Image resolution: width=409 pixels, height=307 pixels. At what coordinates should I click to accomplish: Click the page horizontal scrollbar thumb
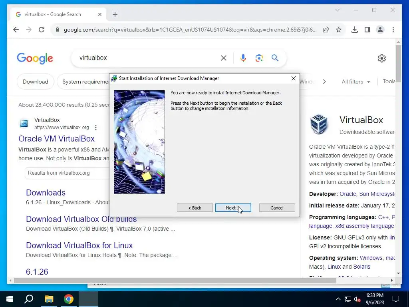coord(175,281)
